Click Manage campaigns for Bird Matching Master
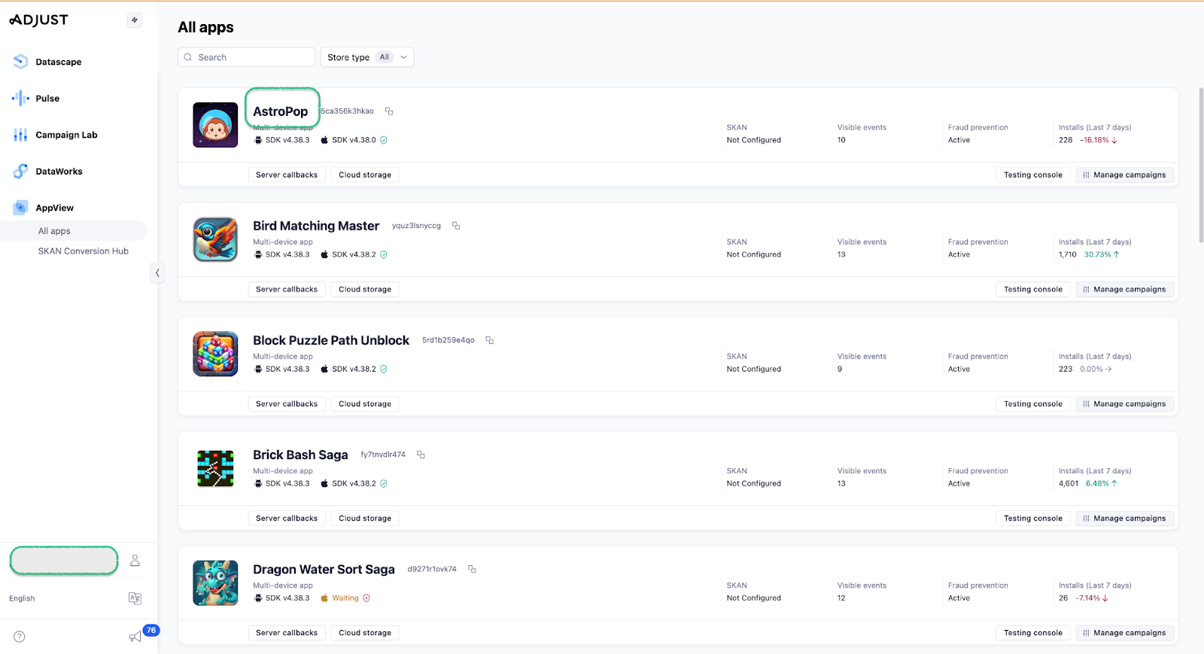This screenshot has height=654, width=1204. pyautogui.click(x=1125, y=289)
